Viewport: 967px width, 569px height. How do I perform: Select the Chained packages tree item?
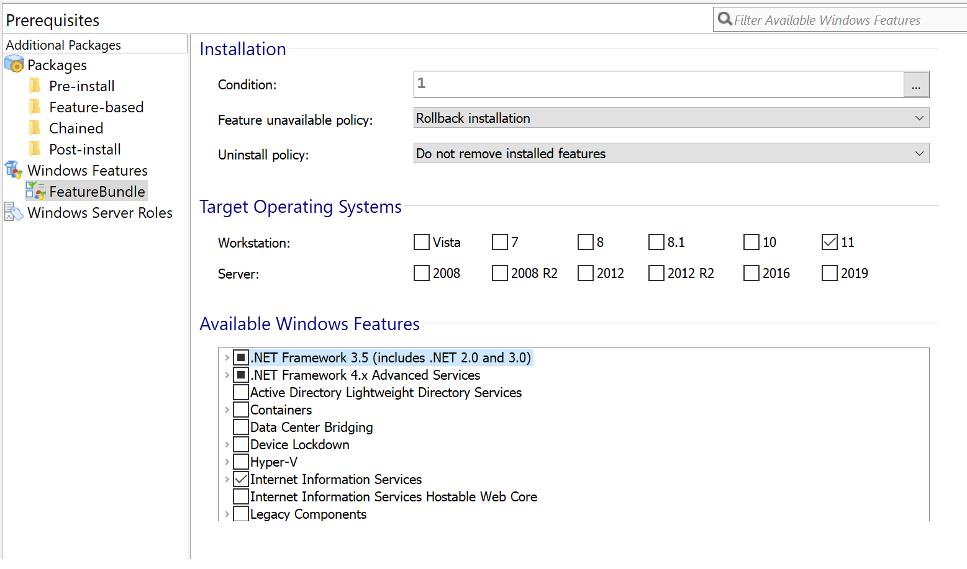76,128
